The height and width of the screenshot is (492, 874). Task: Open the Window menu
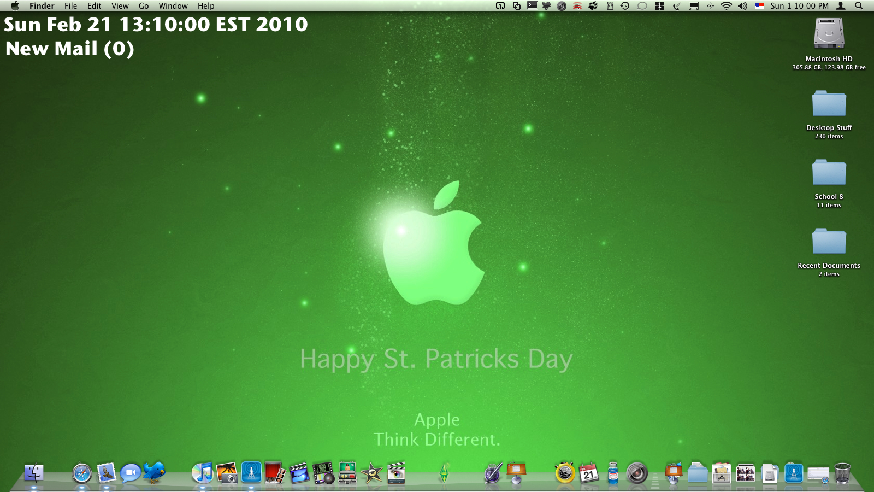click(x=173, y=5)
